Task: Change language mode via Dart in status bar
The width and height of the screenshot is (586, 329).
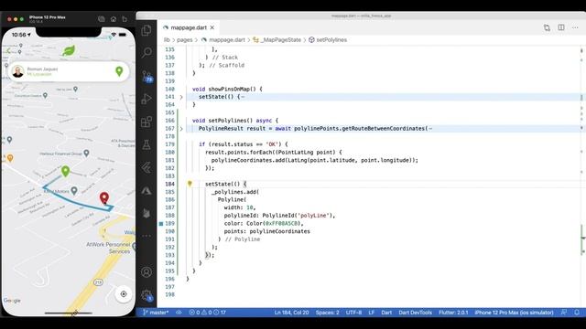Action: 386,313
